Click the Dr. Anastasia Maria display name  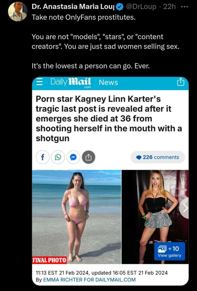[73, 7]
